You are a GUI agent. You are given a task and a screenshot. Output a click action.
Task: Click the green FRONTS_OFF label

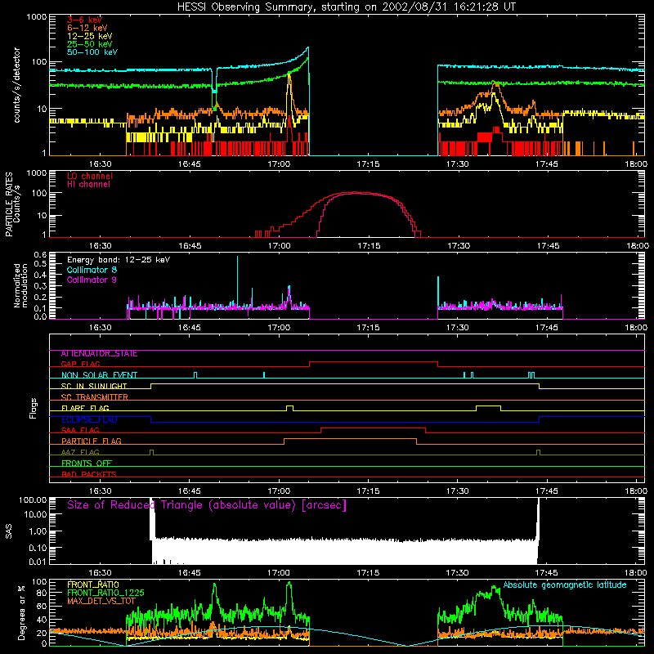(87, 464)
